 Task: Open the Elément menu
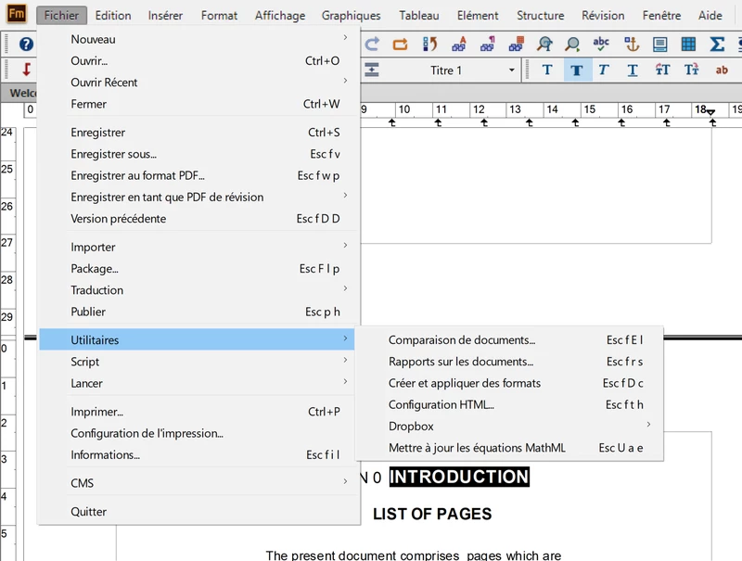(478, 16)
